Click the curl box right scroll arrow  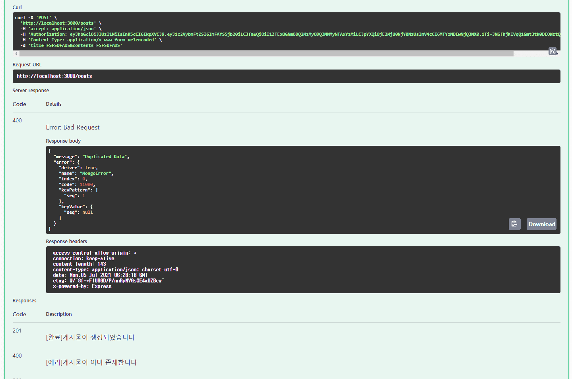click(x=557, y=54)
